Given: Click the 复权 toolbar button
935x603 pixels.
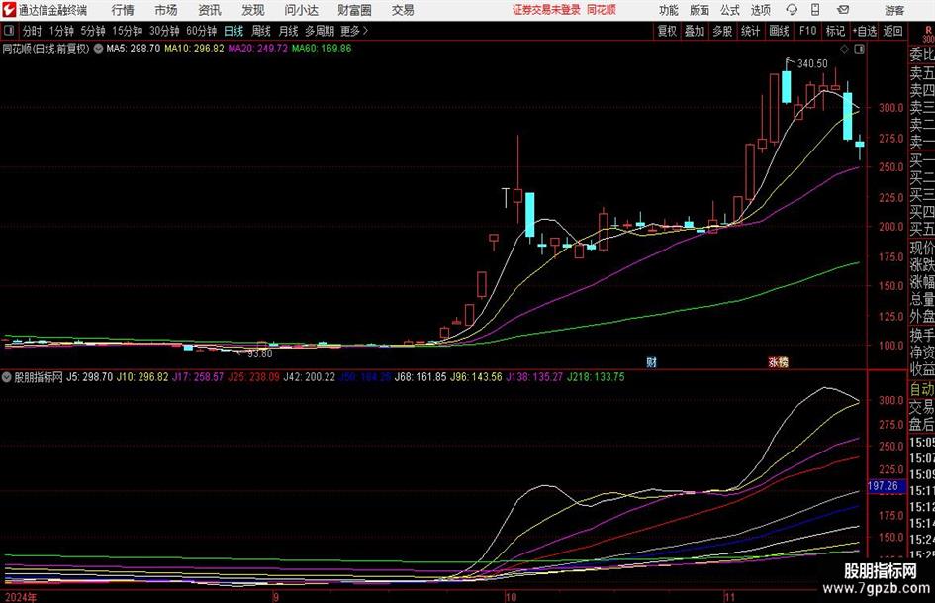Looking at the screenshot, I should tap(667, 31).
